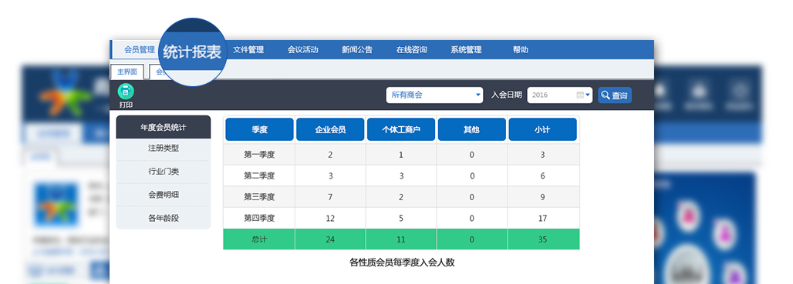
Task: Click the 查询 search button
Action: click(x=615, y=95)
